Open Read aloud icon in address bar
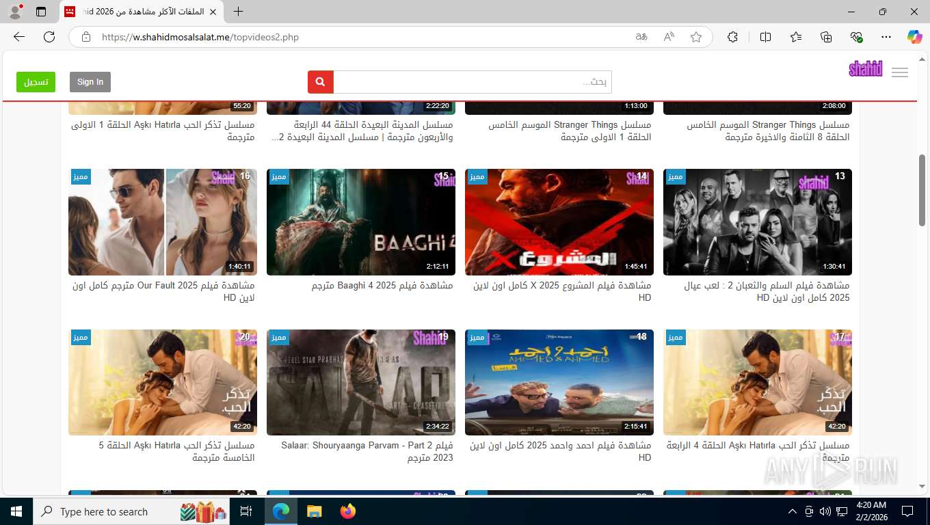This screenshot has width=930, height=525. (669, 37)
